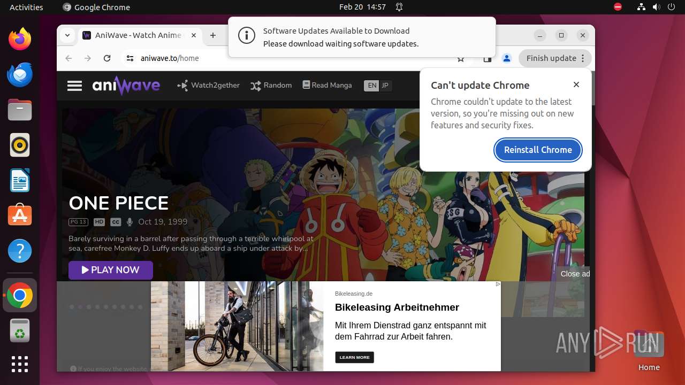Bookmark this page with the star icon

coord(461,58)
